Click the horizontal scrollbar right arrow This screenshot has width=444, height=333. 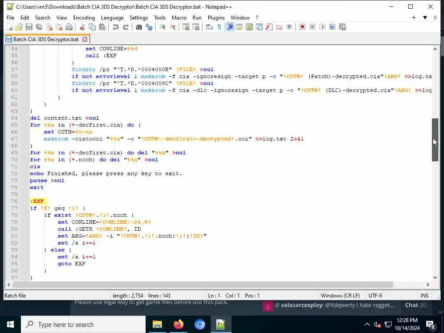coord(428,284)
